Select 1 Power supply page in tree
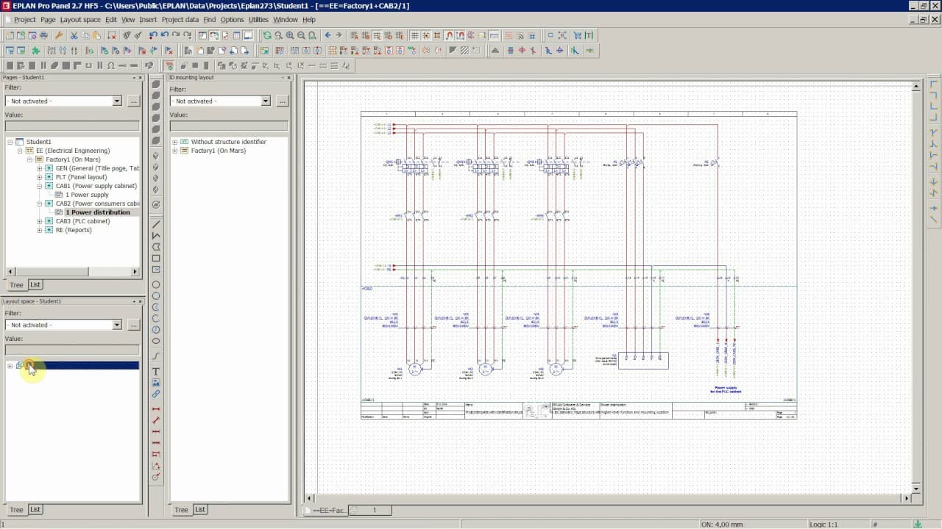The image size is (942, 529). (90, 195)
